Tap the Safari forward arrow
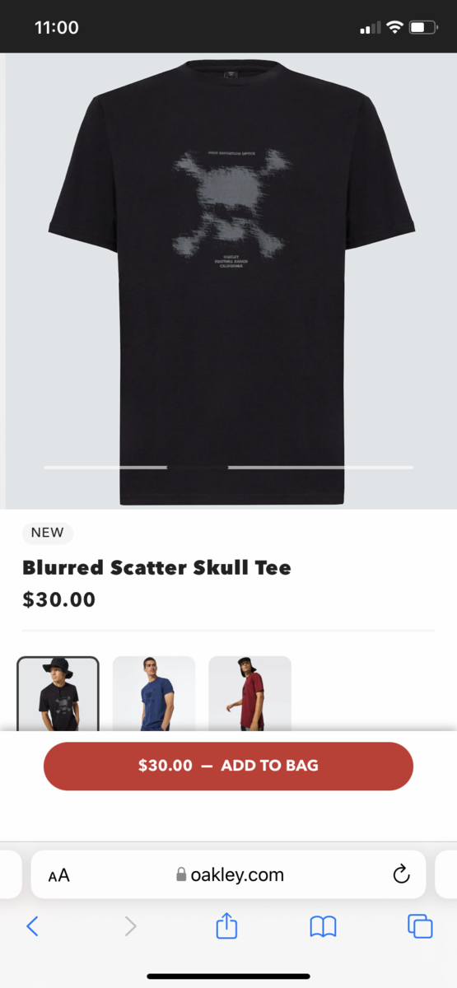Image resolution: width=457 pixels, height=988 pixels. pyautogui.click(x=130, y=926)
